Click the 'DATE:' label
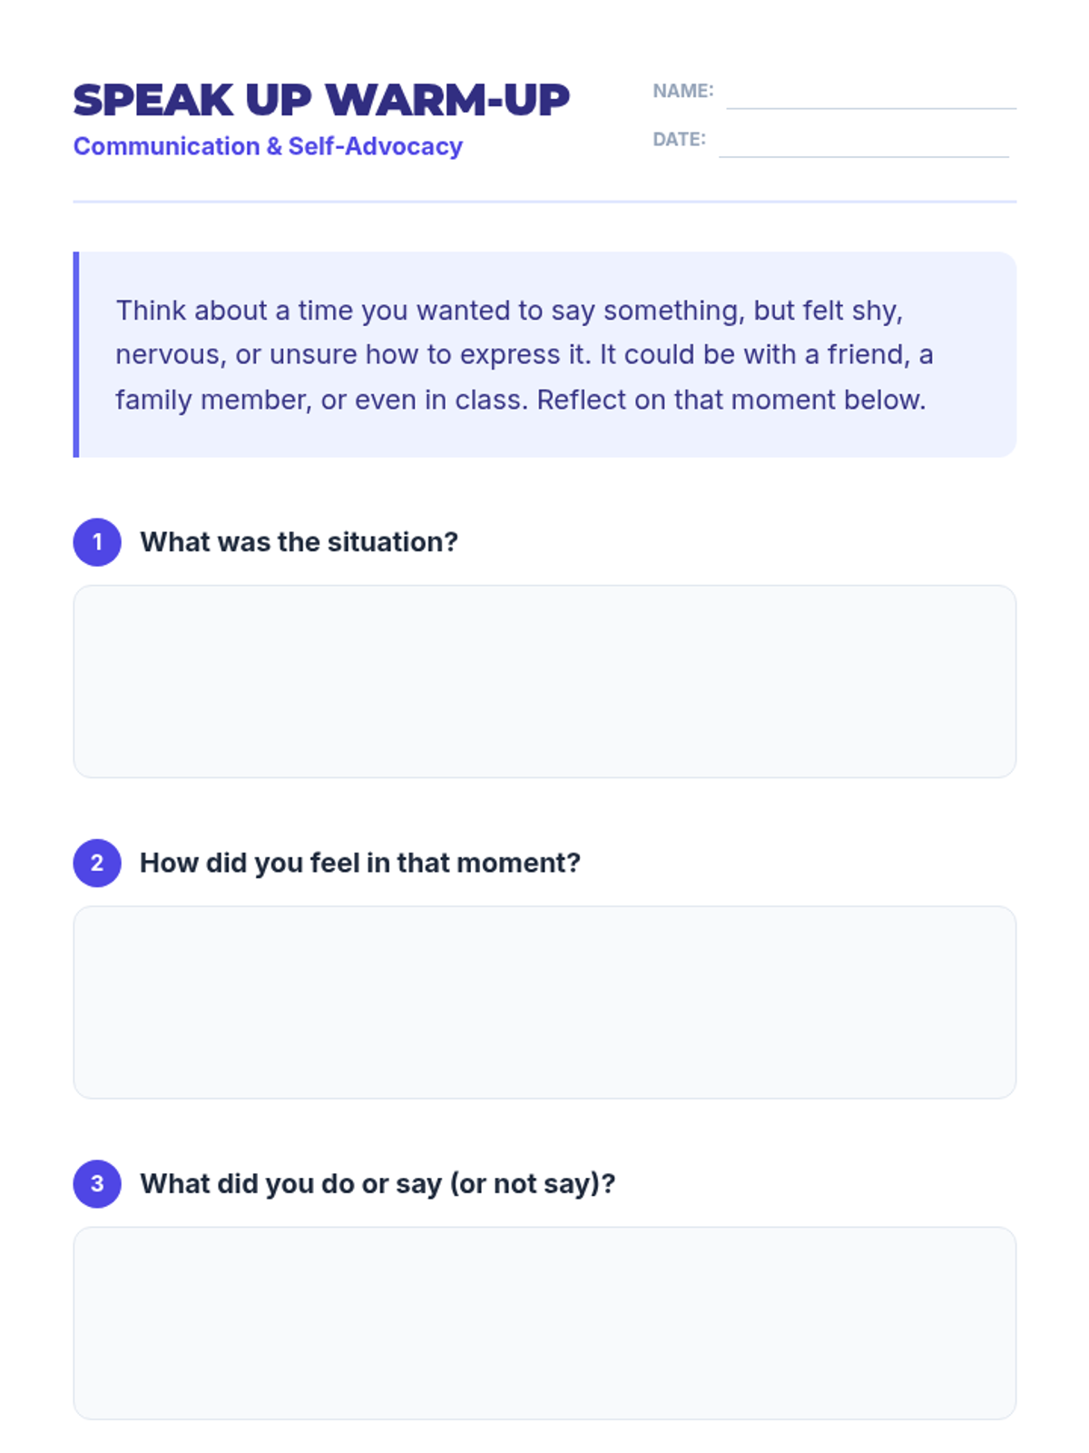The height and width of the screenshot is (1453, 1089). pos(679,139)
